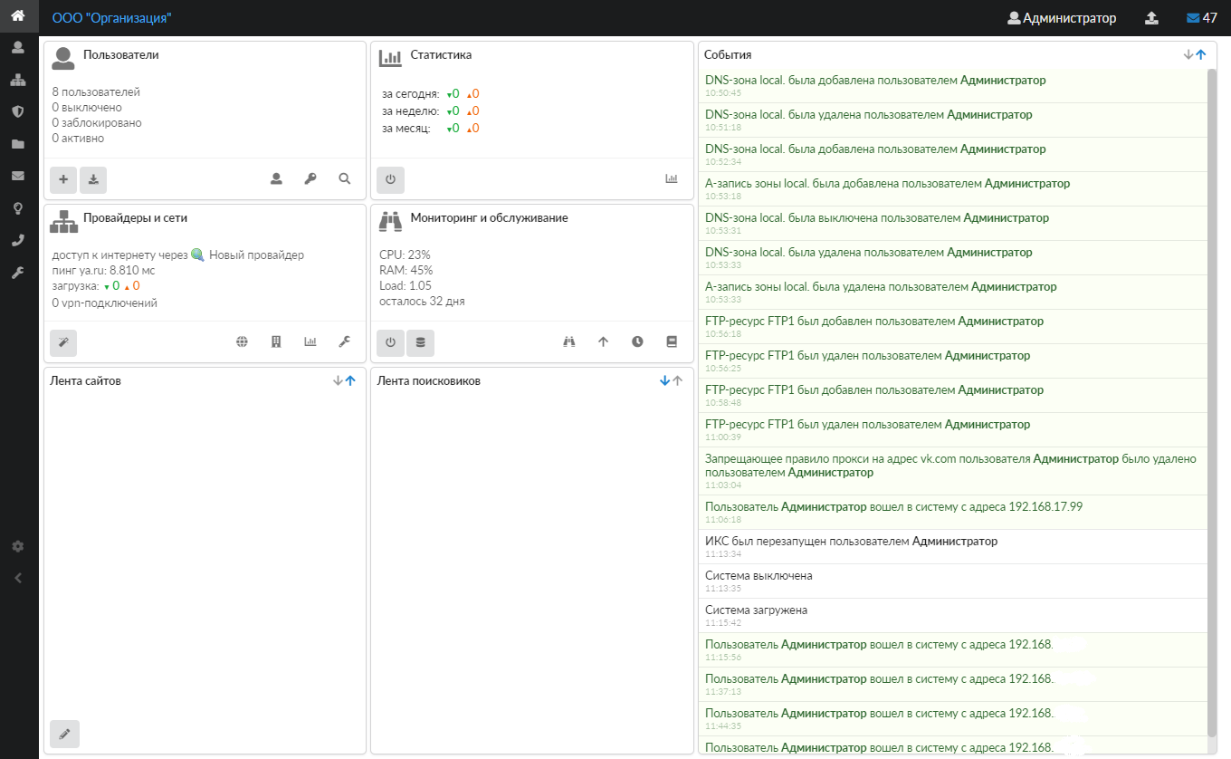Toggle the power button in Мониторинг widget
Viewport: 1231px width, 759px height.
(391, 342)
